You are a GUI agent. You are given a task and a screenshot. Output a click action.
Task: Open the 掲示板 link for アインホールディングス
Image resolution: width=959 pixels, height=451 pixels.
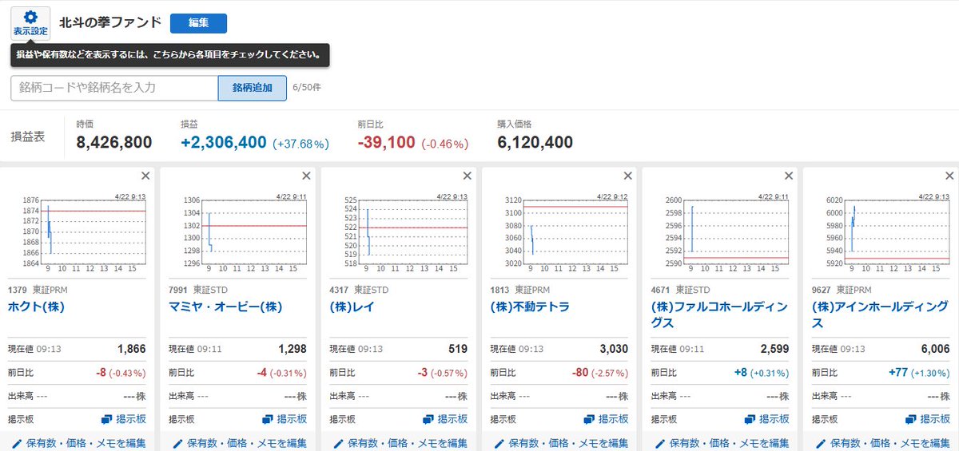tap(926, 419)
